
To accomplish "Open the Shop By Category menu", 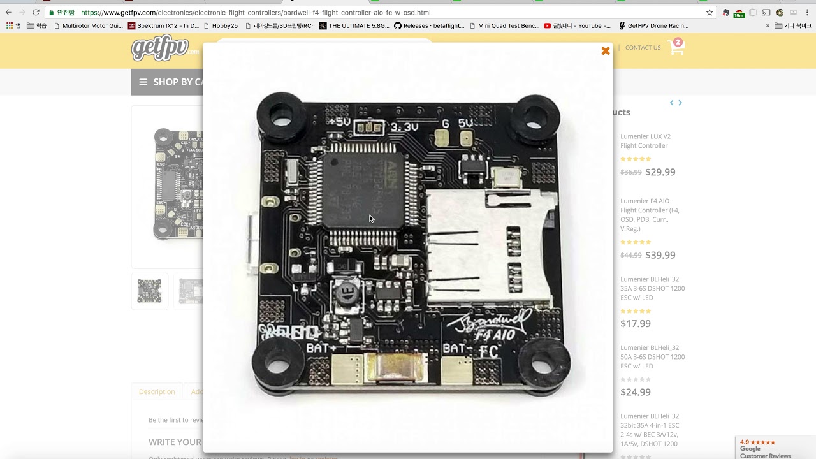I will coord(167,82).
